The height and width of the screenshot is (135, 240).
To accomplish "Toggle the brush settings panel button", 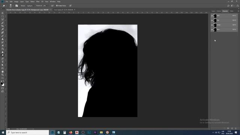I will click(16, 6).
